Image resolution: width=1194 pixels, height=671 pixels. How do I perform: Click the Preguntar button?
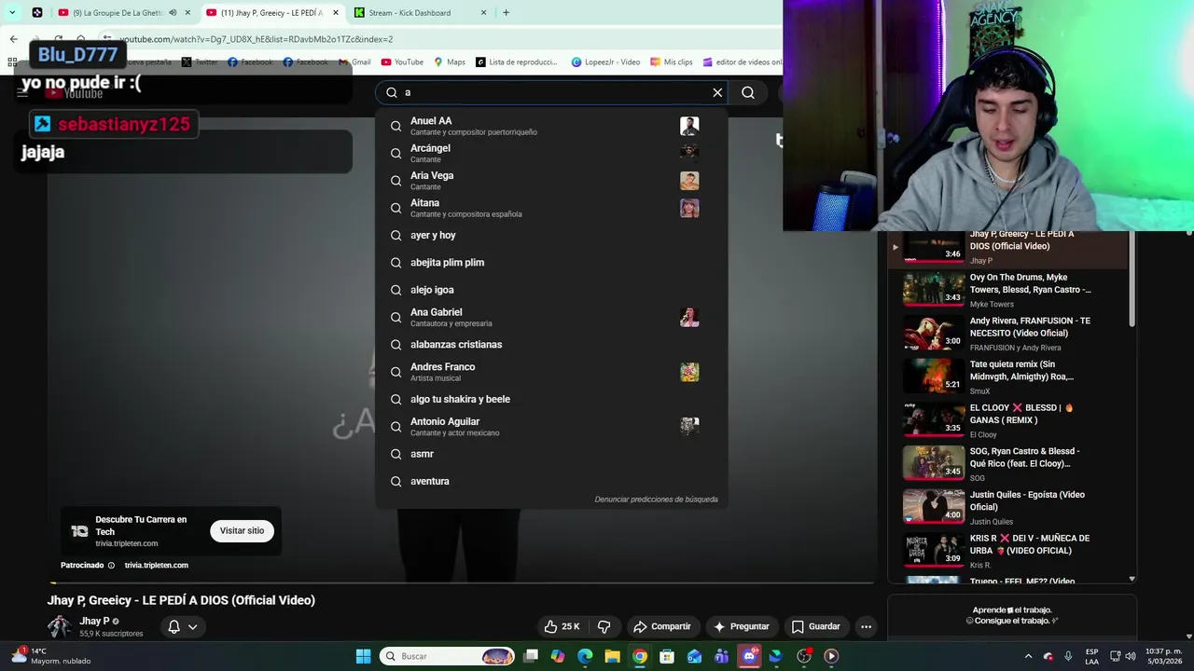pos(742,626)
